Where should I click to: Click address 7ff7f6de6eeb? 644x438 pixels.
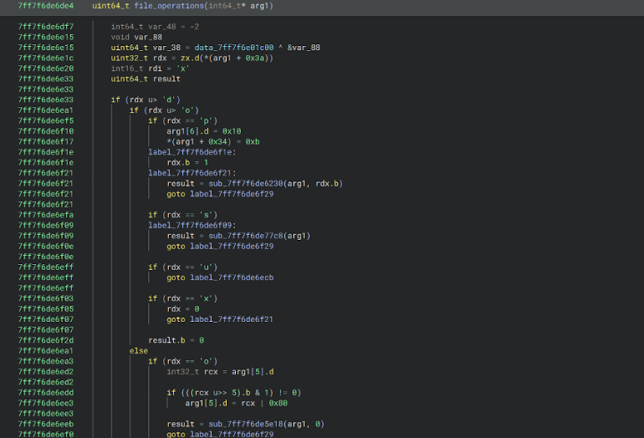coord(46,424)
